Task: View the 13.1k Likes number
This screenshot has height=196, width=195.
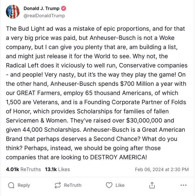Action: tap(51, 169)
